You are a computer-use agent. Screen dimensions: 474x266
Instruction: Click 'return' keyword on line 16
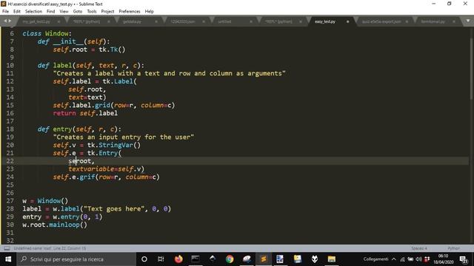[64, 113]
